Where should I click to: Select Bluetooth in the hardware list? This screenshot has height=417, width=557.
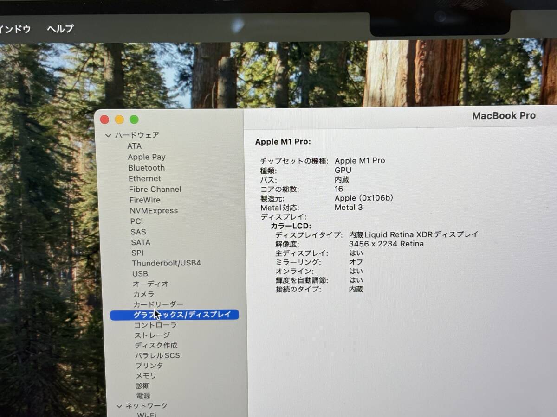147,168
